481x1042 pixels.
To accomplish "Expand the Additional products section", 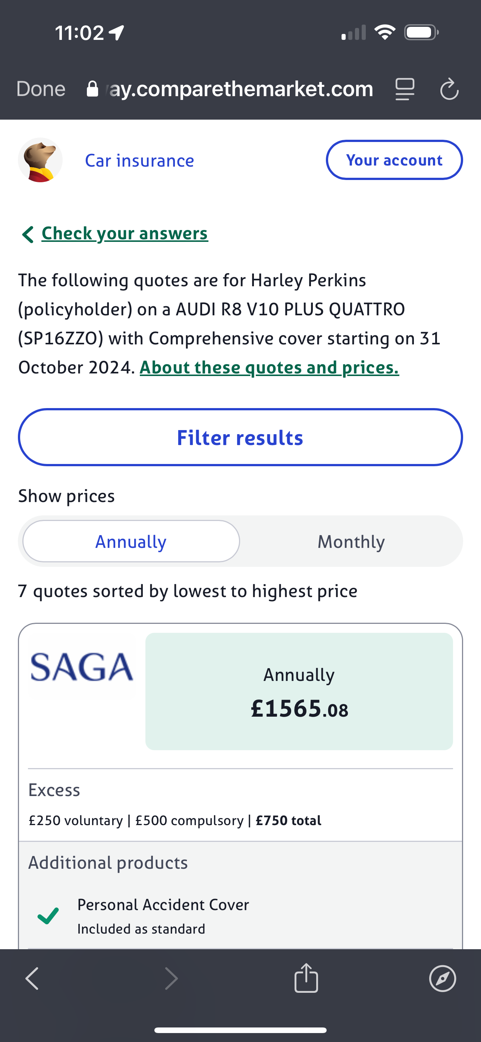I will [108, 863].
